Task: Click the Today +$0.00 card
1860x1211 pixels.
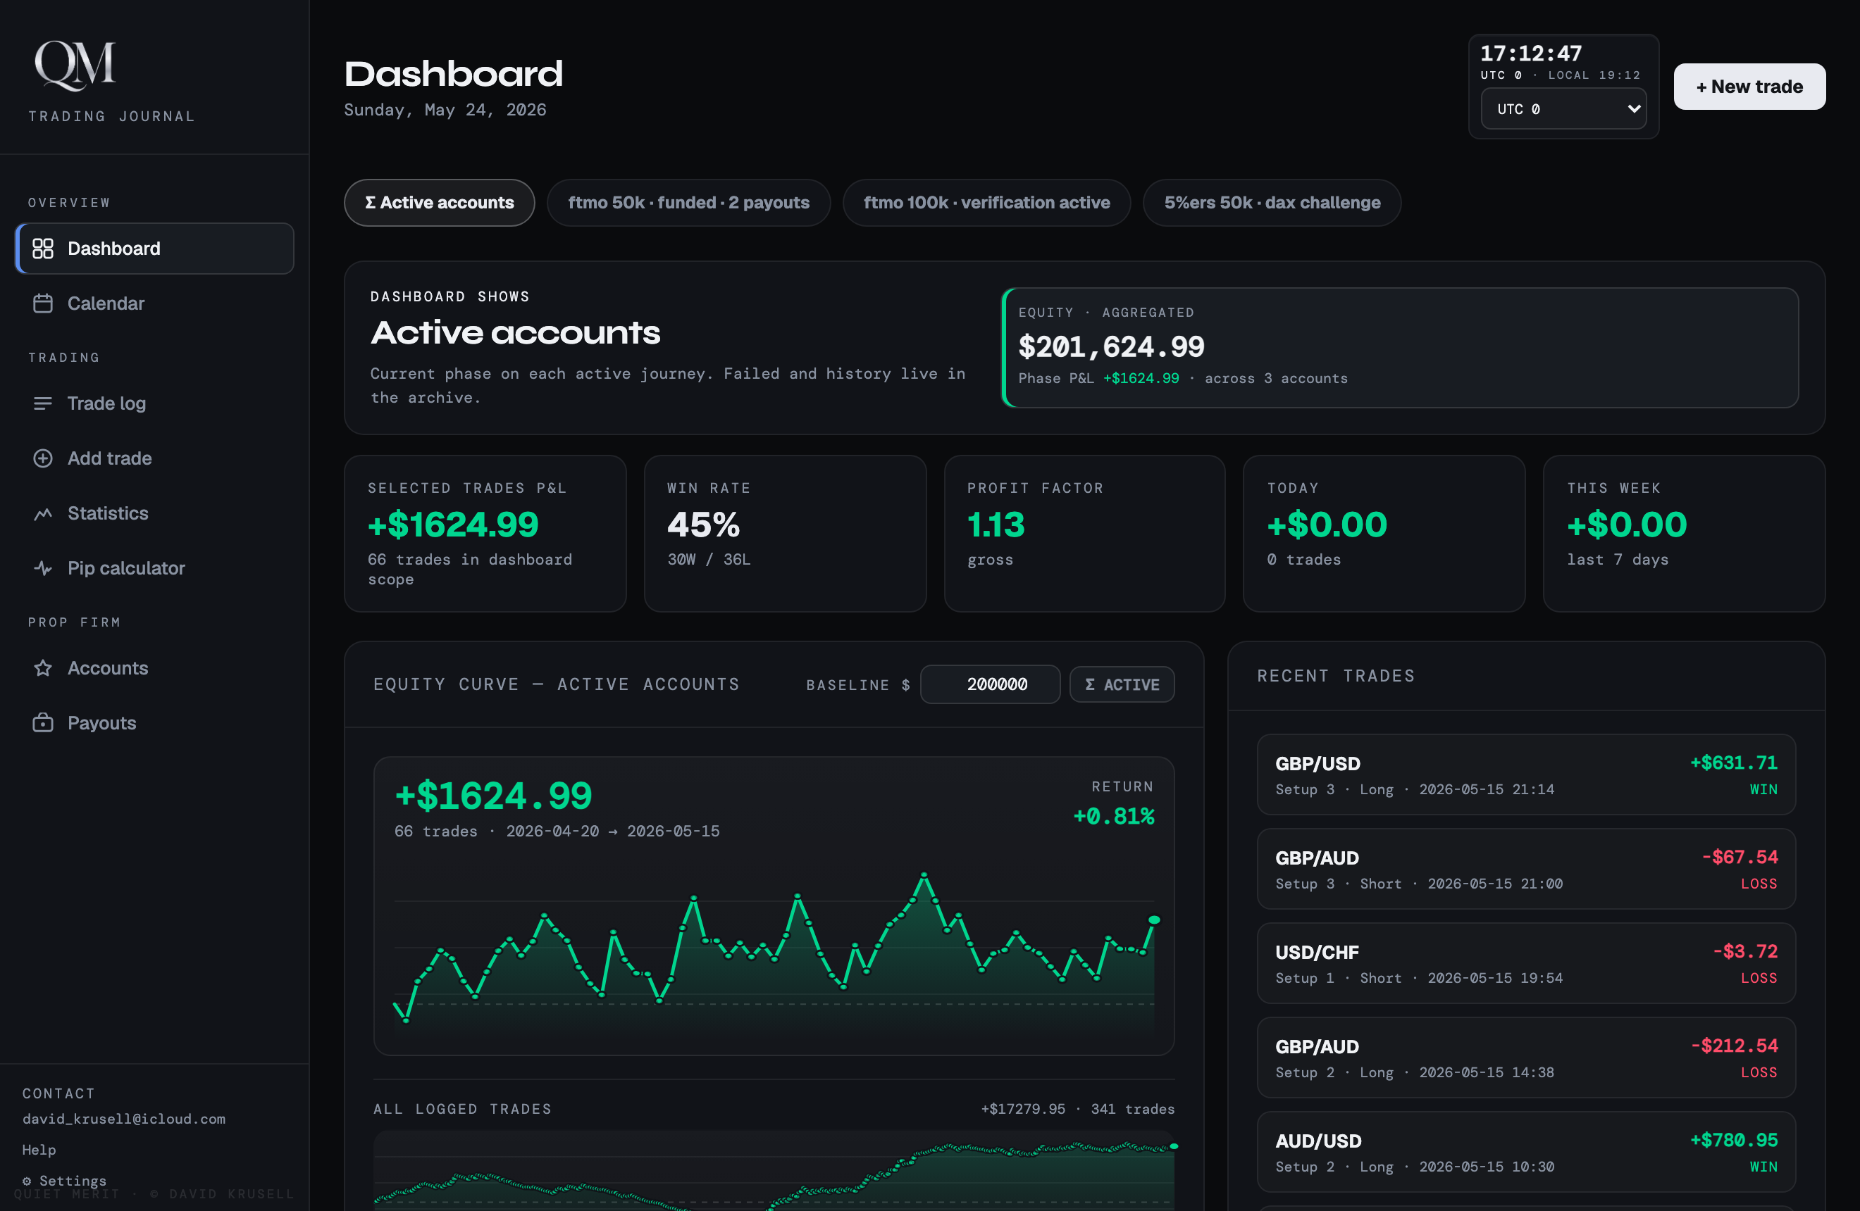Action: (x=1384, y=534)
